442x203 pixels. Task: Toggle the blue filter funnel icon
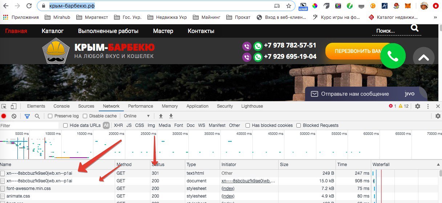(27, 116)
